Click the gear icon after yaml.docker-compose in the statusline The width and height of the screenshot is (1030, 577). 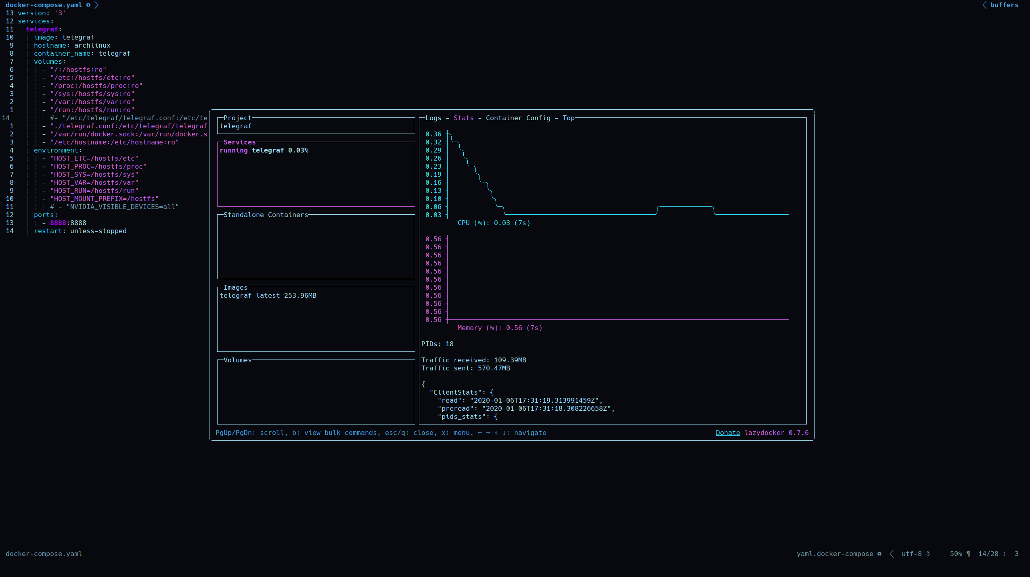879,554
